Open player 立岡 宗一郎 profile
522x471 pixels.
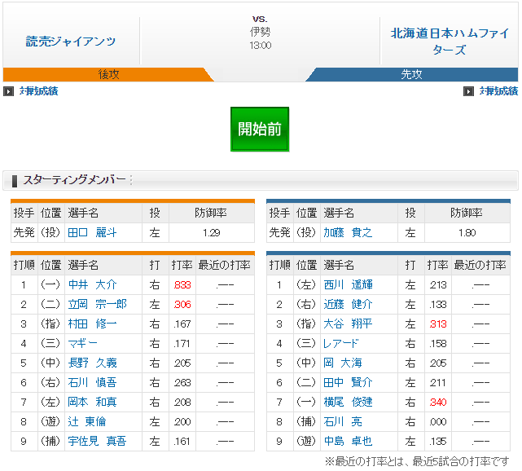point(97,304)
